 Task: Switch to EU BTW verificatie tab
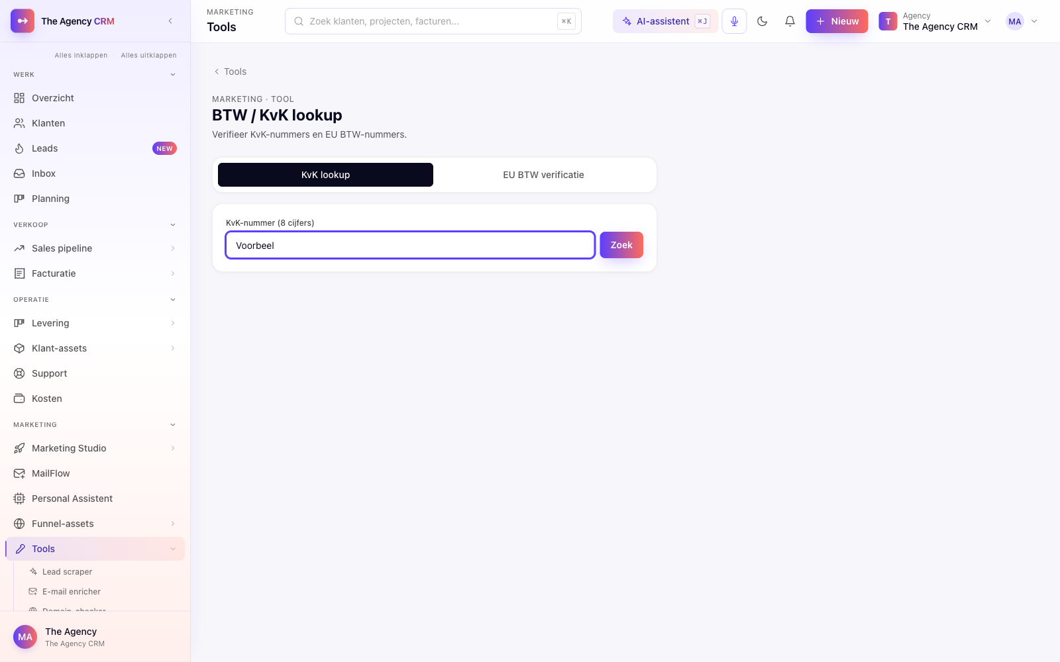(x=543, y=175)
